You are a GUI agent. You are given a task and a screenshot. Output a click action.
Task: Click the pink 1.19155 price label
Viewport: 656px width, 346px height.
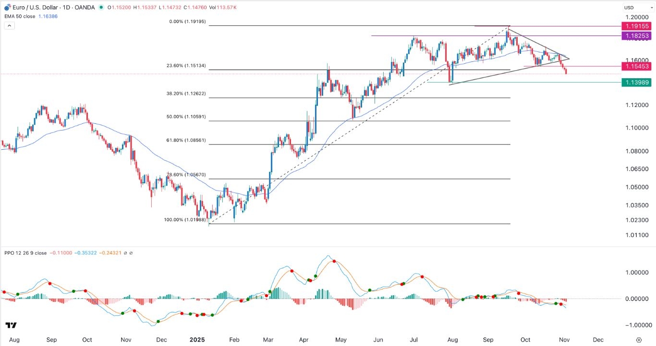637,26
